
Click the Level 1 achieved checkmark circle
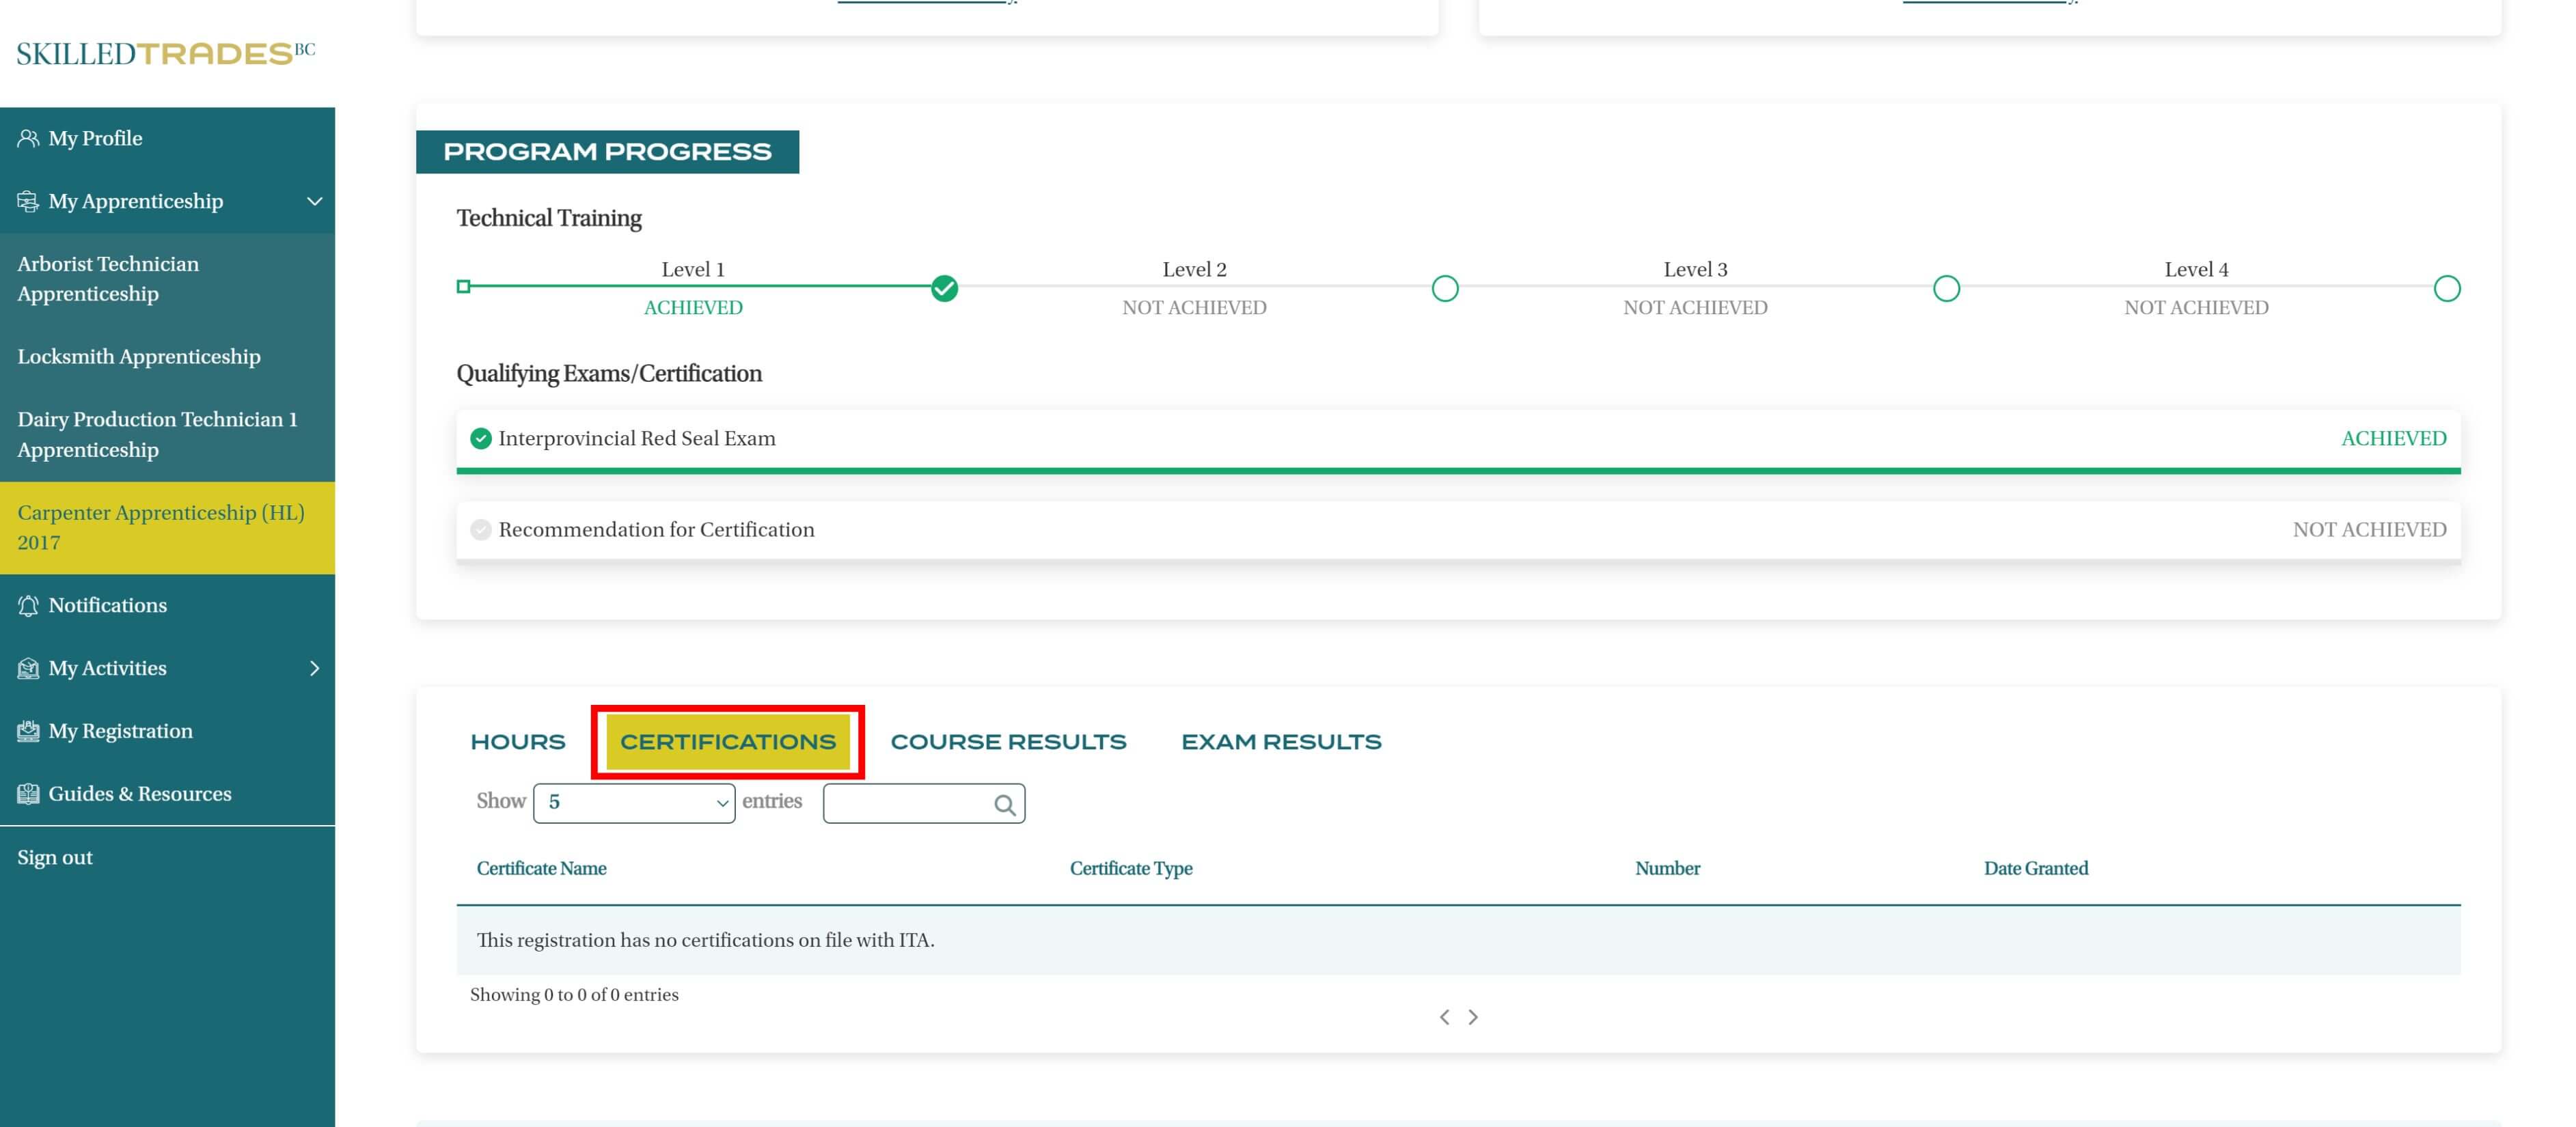(x=944, y=289)
